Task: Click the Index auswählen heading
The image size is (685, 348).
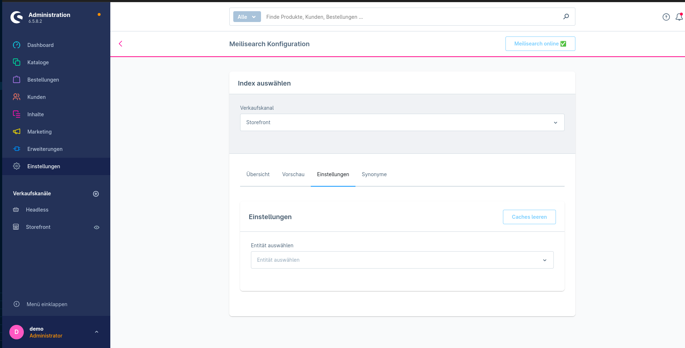Action: click(264, 83)
